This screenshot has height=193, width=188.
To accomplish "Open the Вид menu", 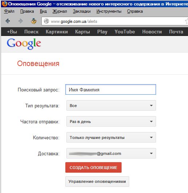I will (x=43, y=11).
